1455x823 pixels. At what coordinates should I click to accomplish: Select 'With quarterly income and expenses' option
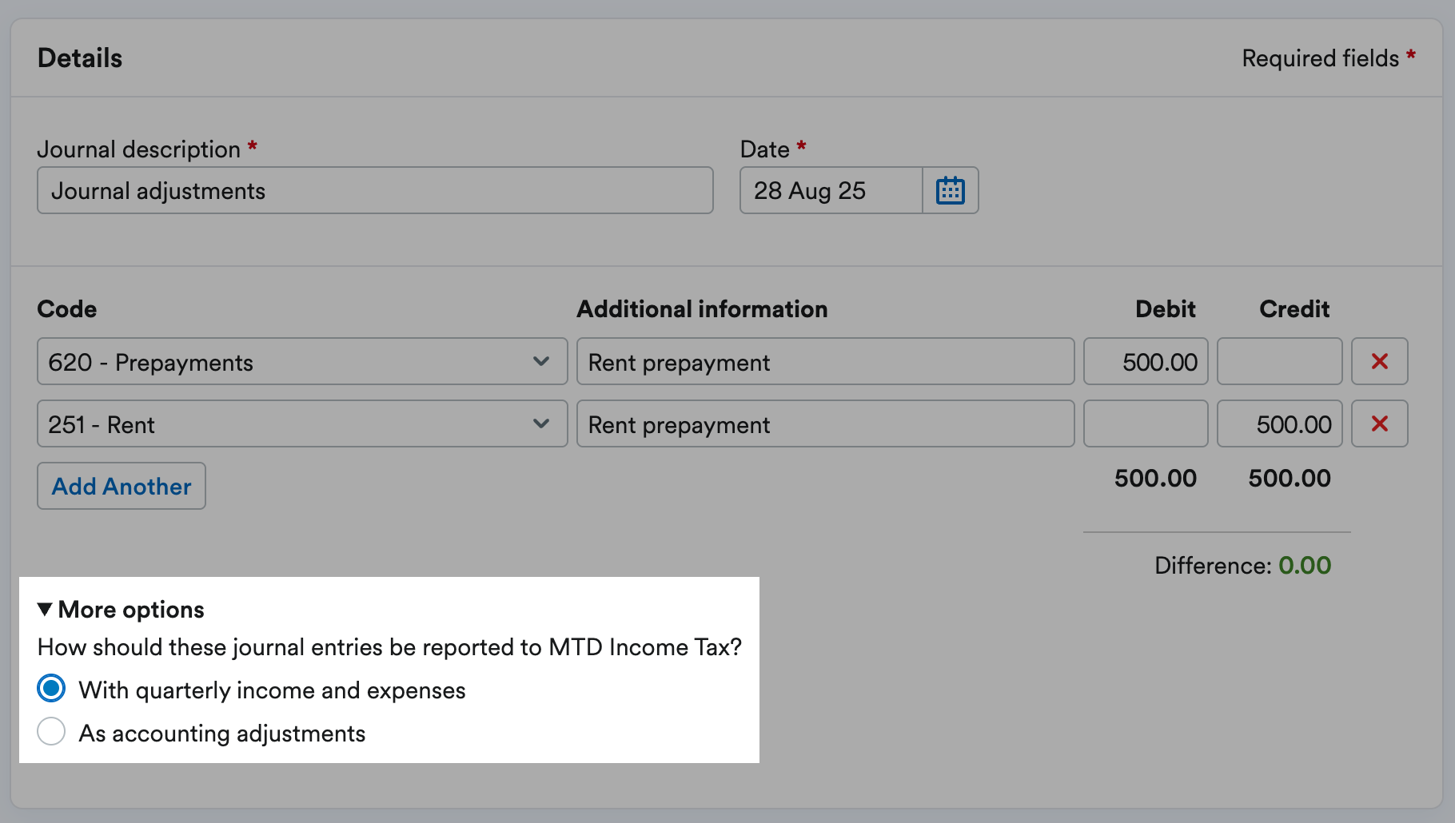tap(52, 689)
